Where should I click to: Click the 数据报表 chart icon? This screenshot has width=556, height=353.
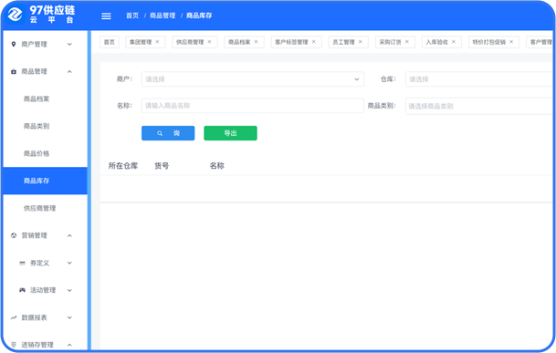(14, 317)
